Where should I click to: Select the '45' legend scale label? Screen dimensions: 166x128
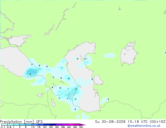[x=75, y=127]
